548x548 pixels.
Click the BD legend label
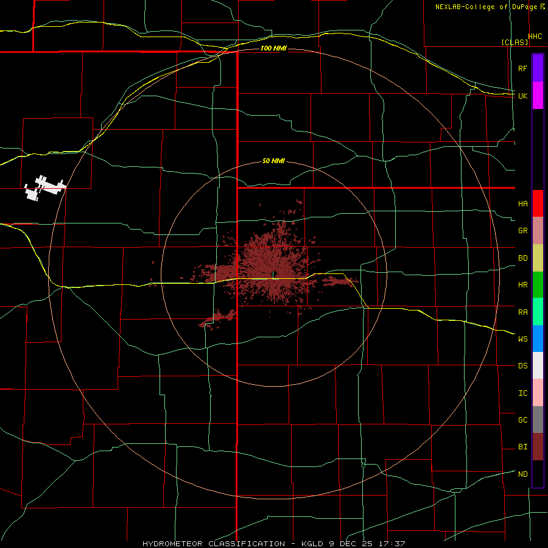coord(522,258)
